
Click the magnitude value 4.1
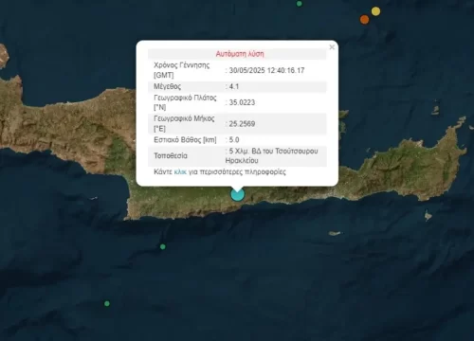tap(234, 86)
